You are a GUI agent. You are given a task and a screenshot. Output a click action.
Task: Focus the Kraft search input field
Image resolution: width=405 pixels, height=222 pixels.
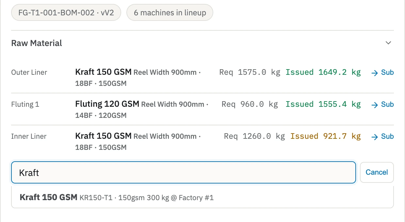pyautogui.click(x=183, y=172)
